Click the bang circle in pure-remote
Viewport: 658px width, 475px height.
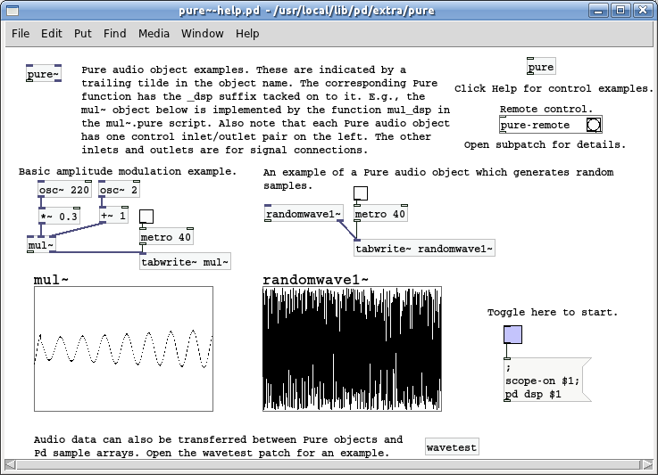(x=594, y=125)
